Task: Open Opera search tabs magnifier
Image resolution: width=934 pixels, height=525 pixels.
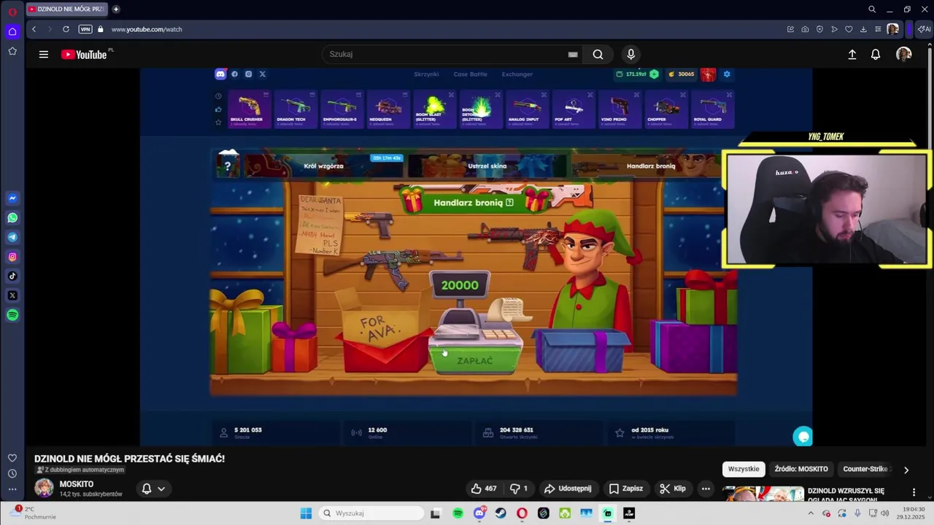Action: (x=872, y=9)
